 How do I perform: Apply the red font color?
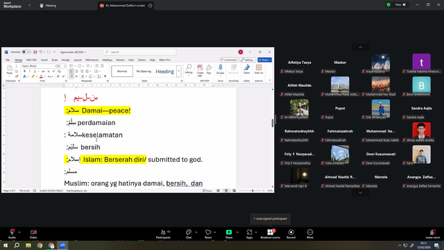pos(41,76)
